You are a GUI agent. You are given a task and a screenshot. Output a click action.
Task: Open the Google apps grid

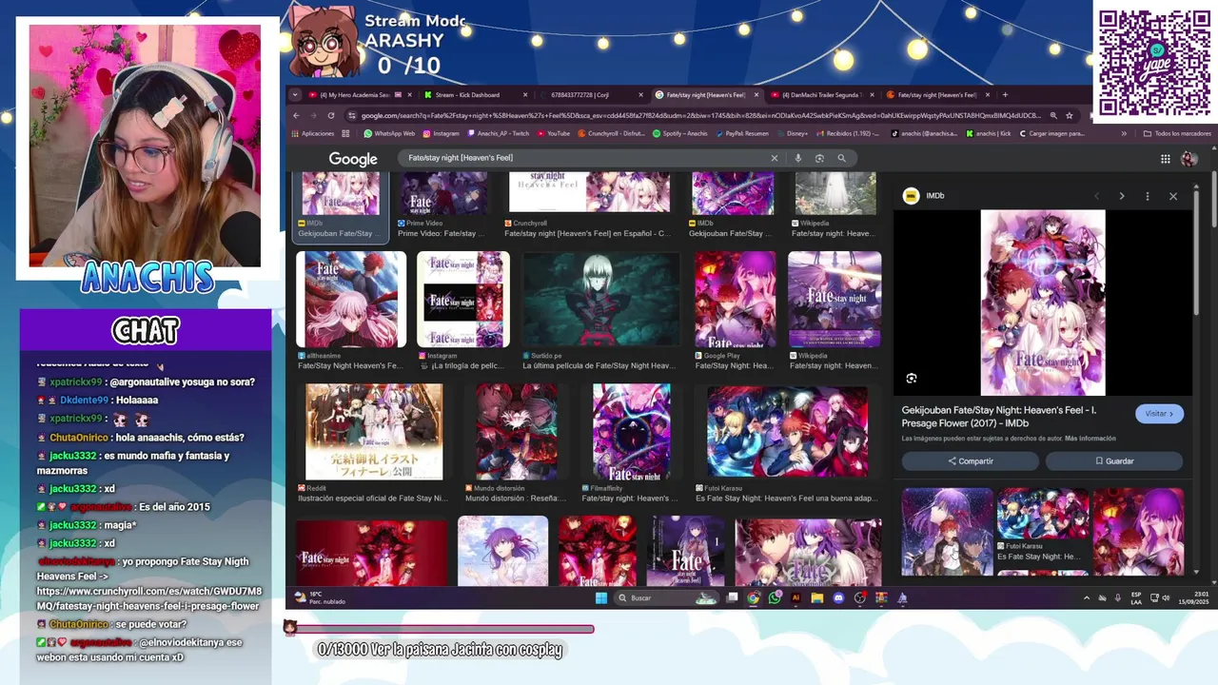point(1165,159)
